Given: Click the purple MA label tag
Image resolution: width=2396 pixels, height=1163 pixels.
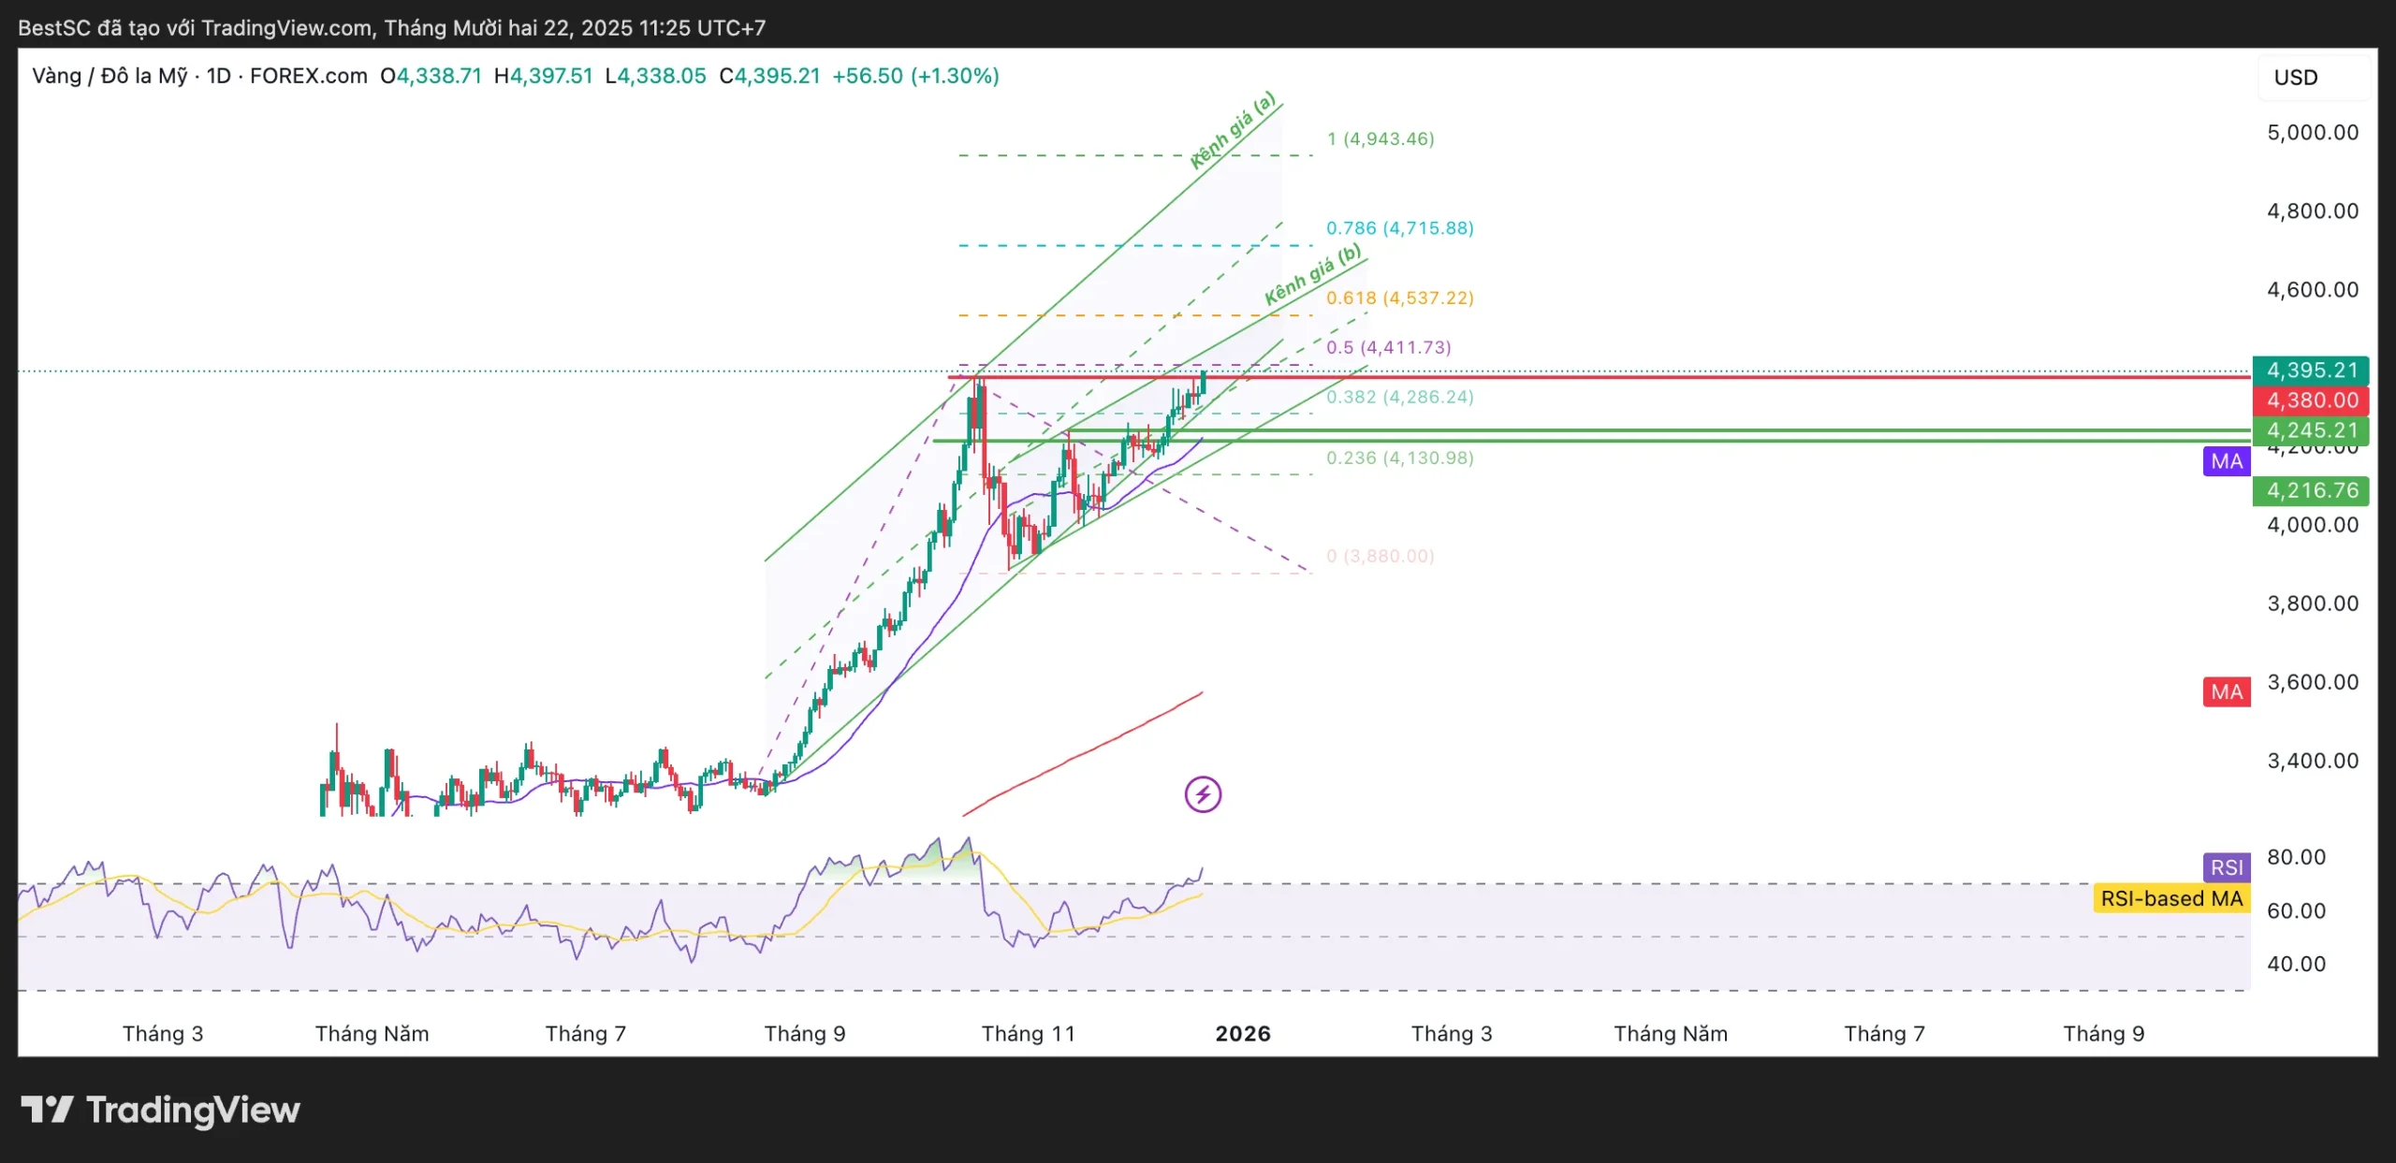Looking at the screenshot, I should pyautogui.click(x=2226, y=460).
